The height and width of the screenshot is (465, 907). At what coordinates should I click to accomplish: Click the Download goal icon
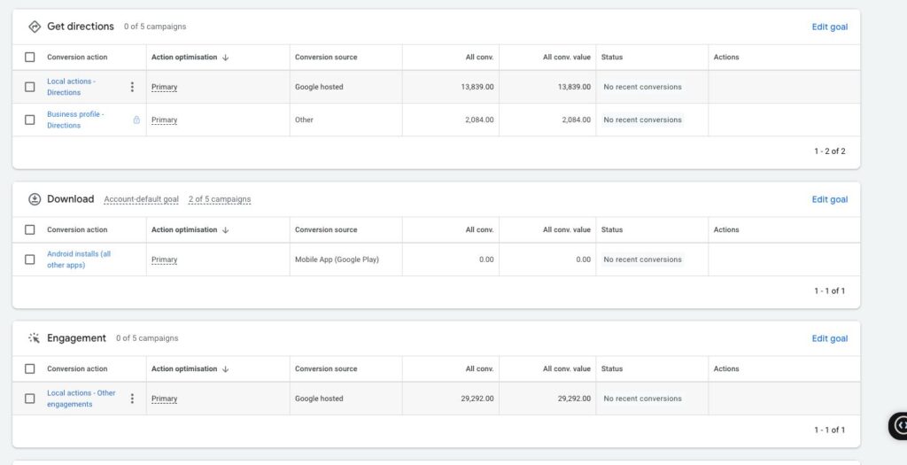click(35, 199)
